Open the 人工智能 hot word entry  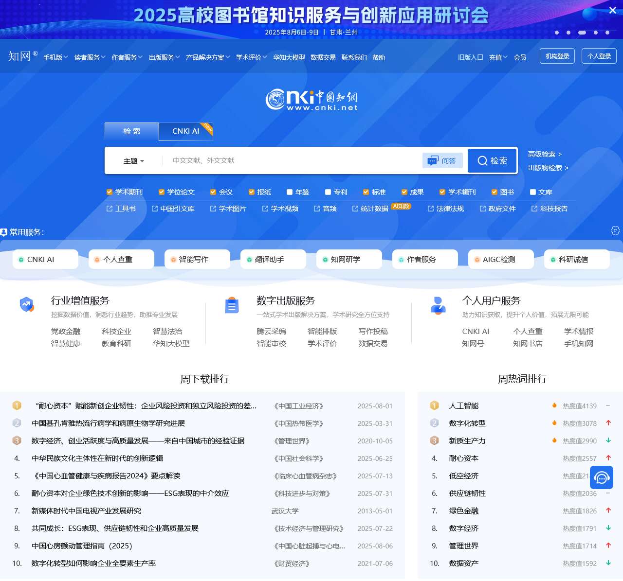(464, 405)
